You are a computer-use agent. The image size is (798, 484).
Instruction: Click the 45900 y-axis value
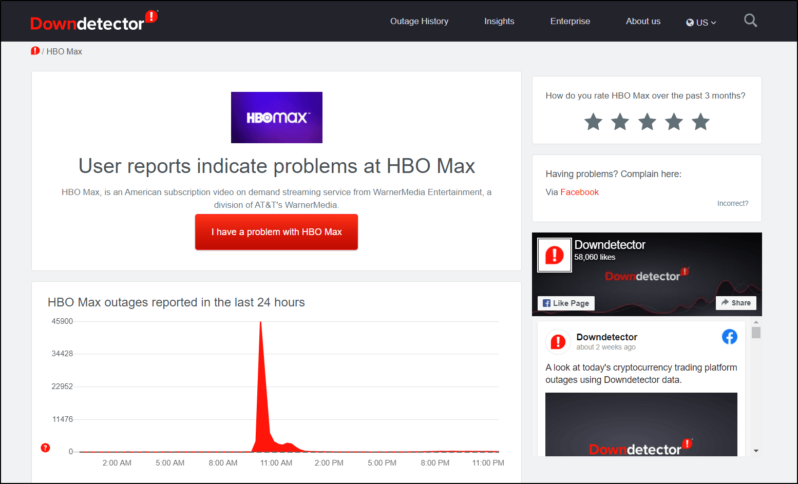click(62, 321)
